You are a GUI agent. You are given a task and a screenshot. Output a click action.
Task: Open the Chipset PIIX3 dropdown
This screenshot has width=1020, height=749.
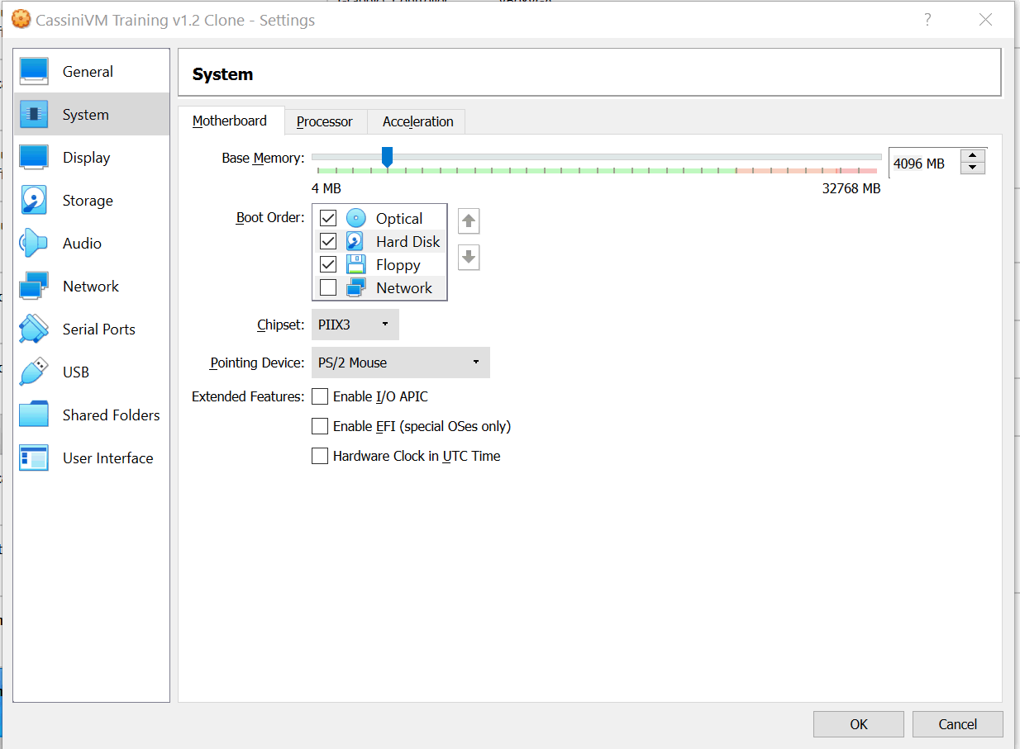[x=355, y=325]
